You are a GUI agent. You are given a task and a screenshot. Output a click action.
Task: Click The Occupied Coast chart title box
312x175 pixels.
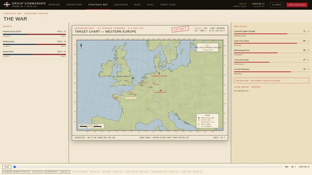coord(207,47)
